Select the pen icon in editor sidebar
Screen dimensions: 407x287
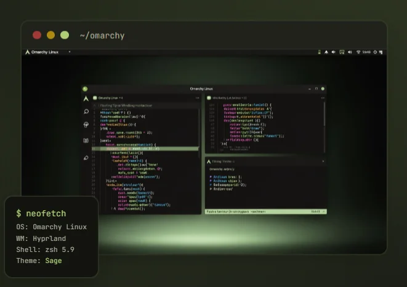tap(86, 158)
